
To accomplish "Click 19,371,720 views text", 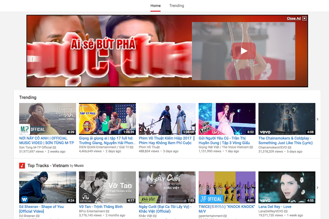I will [x=271, y=215].
